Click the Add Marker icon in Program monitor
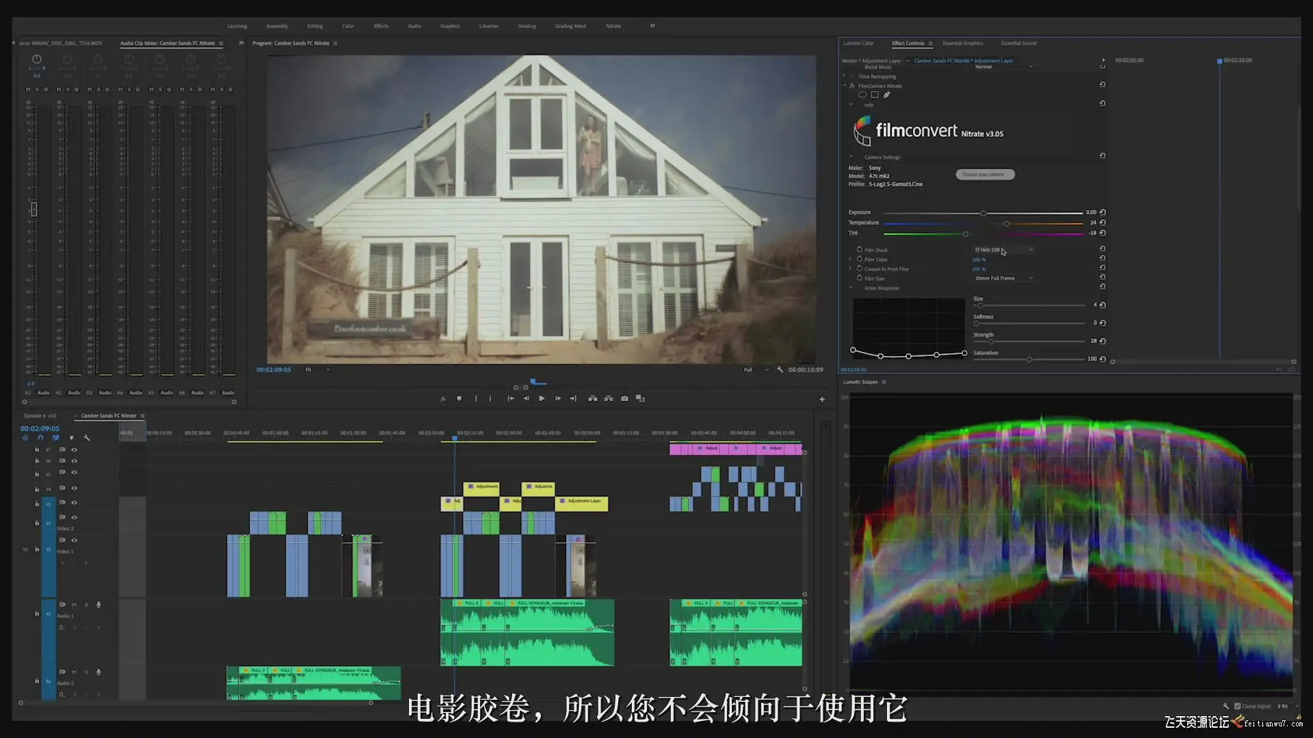The height and width of the screenshot is (738, 1313). (459, 398)
